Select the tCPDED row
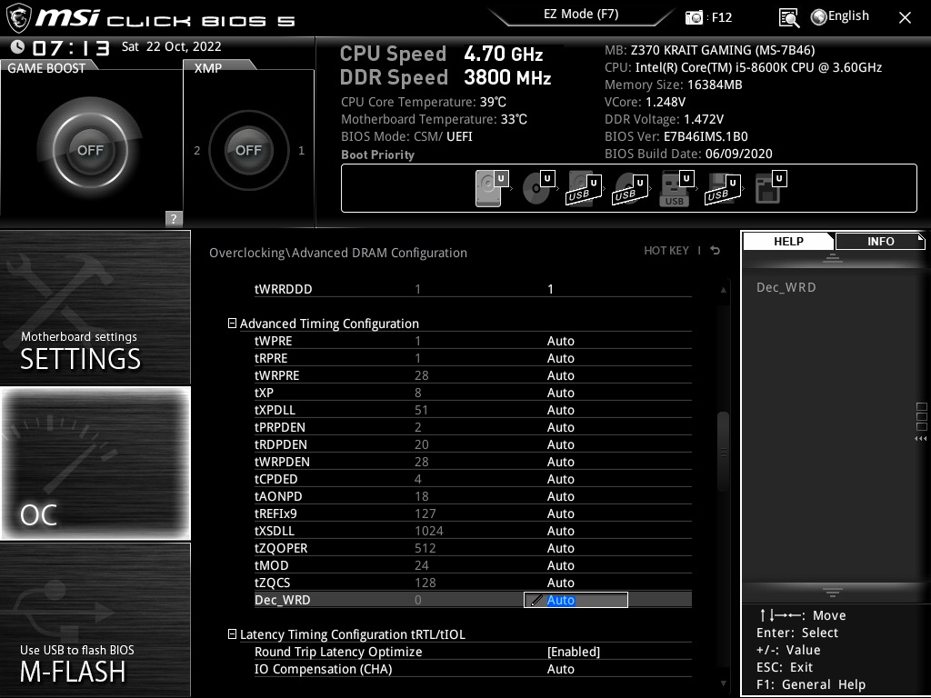The image size is (931, 698). [x=473, y=478]
